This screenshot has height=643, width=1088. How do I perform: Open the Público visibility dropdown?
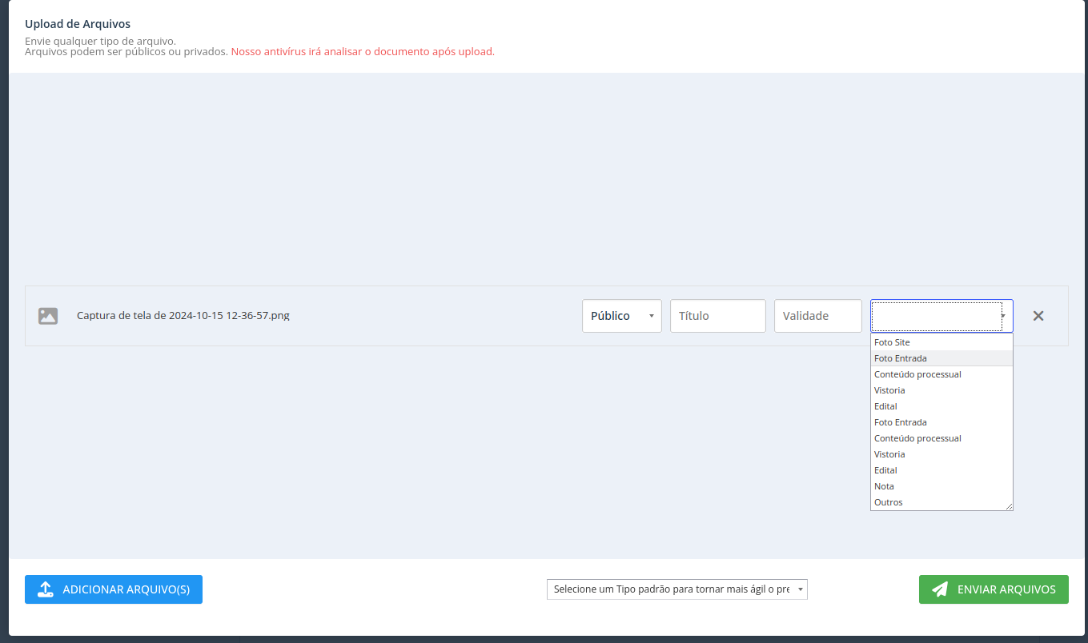click(621, 316)
